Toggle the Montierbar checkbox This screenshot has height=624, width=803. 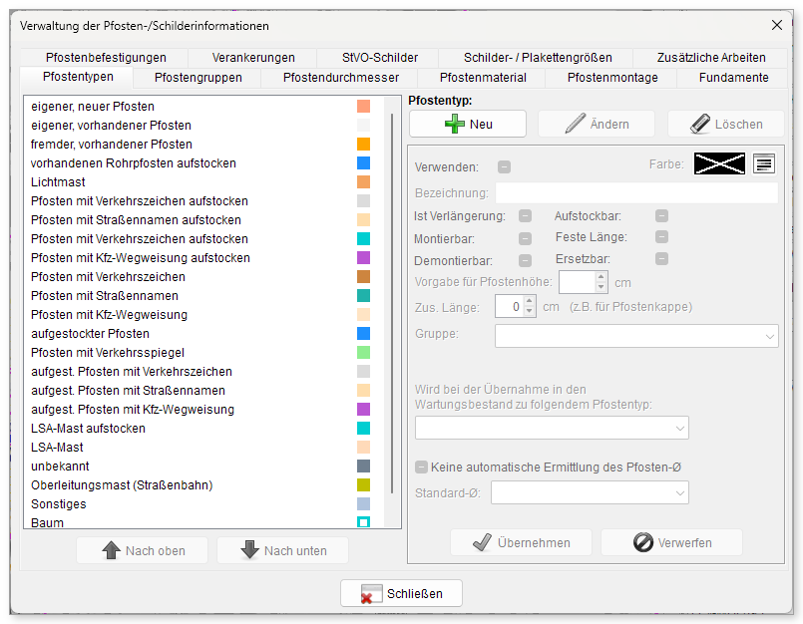point(525,238)
